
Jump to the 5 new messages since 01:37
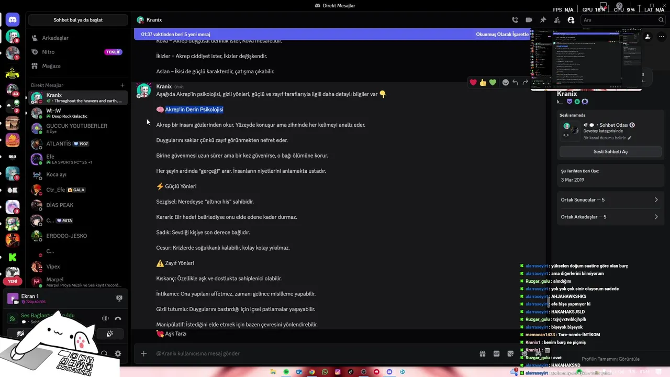pos(175,34)
